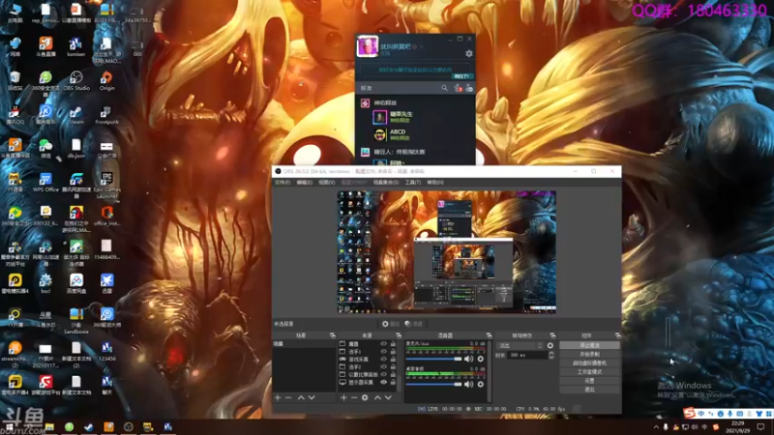Select Origin desktop shortcut
This screenshot has width=774, height=435.
[x=106, y=81]
